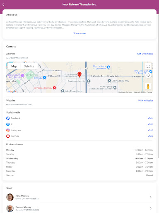This screenshot has height=213, width=159.
Task: Click Darren Murray's photo
Action: 10,208
